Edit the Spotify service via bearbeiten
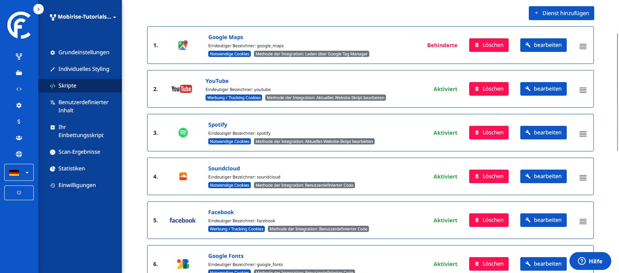619x273 pixels. pos(543,133)
